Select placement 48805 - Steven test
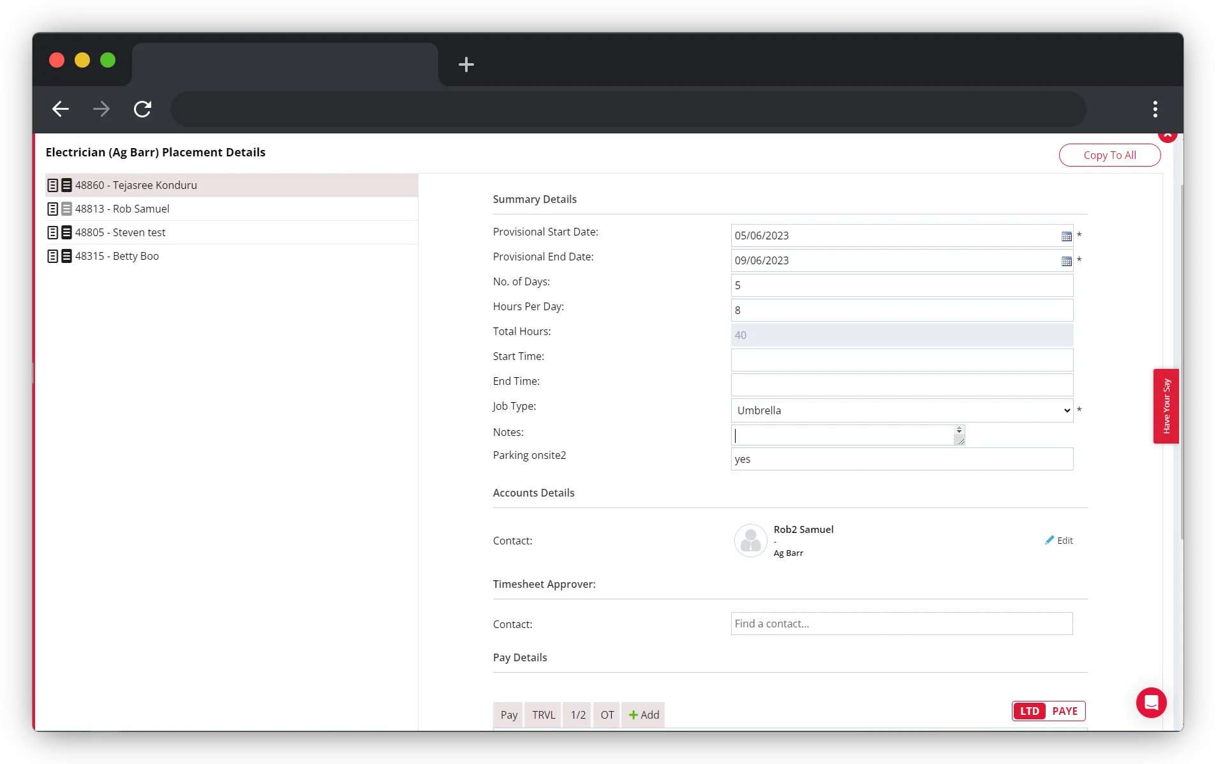The width and height of the screenshot is (1216, 764). click(232, 232)
